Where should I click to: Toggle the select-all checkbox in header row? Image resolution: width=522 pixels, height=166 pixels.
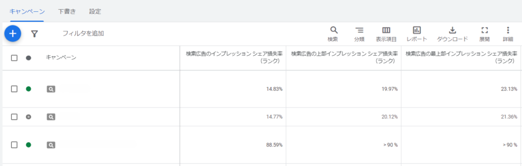tap(14, 58)
